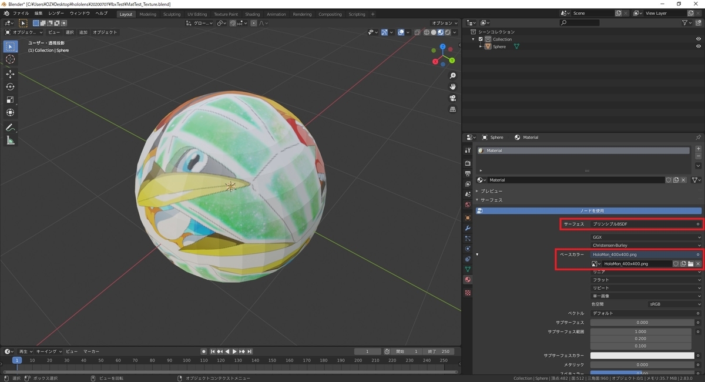
Task: Unlink image with X beside HoloMon_400x400.png
Action: coord(698,264)
